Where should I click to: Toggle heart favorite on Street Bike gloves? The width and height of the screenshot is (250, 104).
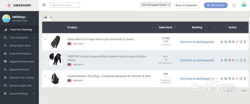click(230, 42)
